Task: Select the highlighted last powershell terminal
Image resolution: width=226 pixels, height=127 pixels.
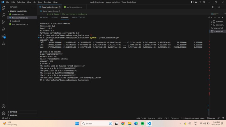Action: tap(218, 31)
